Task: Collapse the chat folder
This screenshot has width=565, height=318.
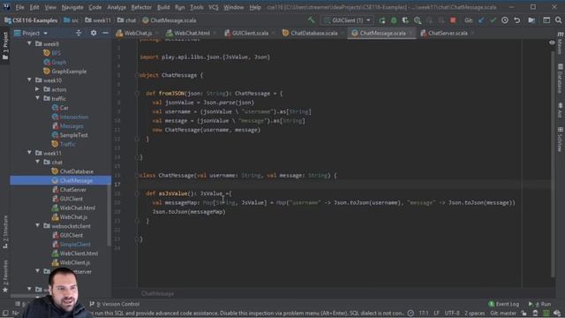Action: tap(37, 162)
